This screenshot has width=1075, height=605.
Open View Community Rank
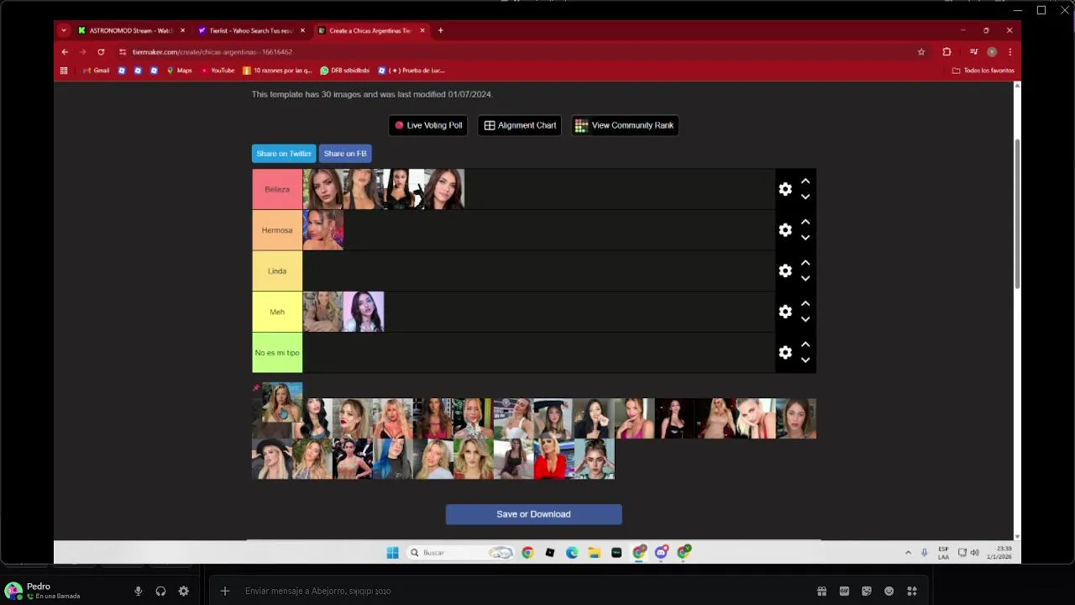tap(624, 125)
